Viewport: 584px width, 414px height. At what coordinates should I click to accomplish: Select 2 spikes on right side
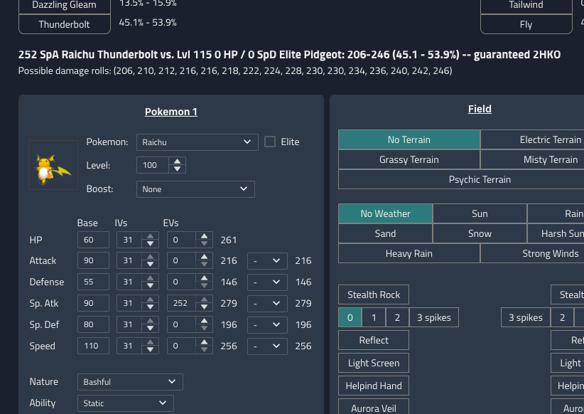562,317
